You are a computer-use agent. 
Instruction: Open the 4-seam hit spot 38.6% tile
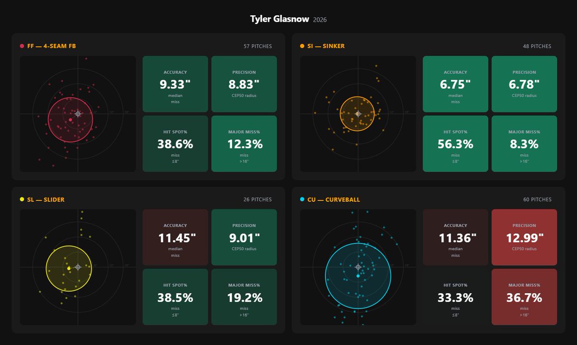coord(176,144)
